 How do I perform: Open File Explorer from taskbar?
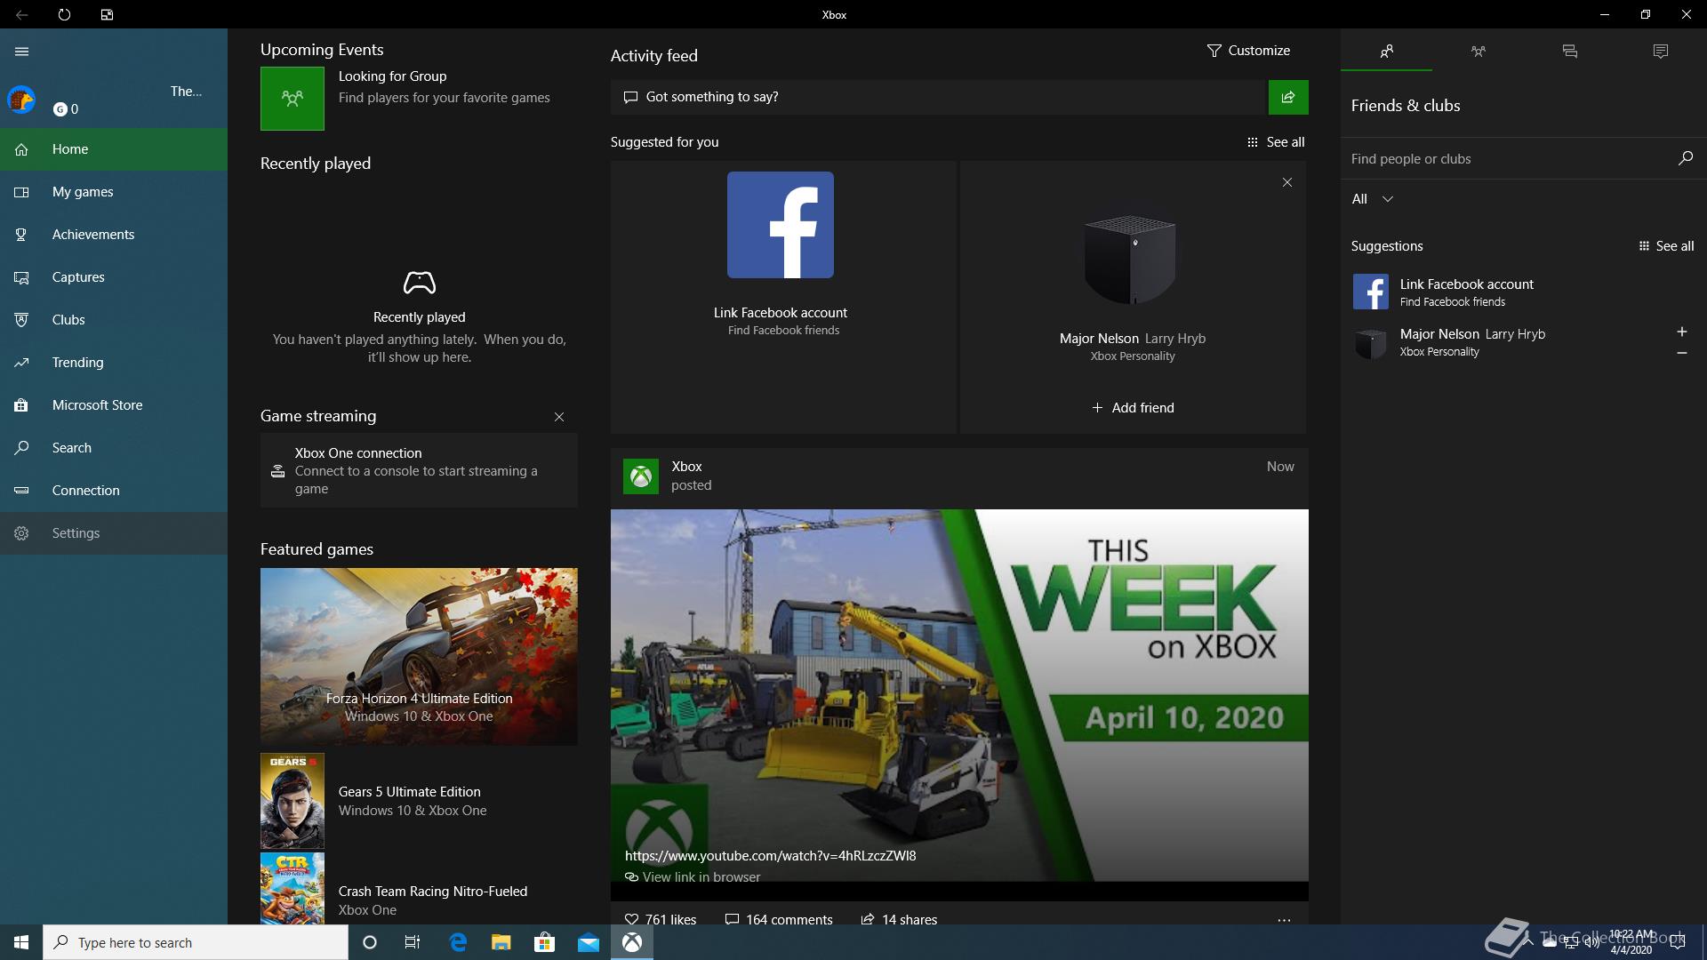pyautogui.click(x=501, y=942)
